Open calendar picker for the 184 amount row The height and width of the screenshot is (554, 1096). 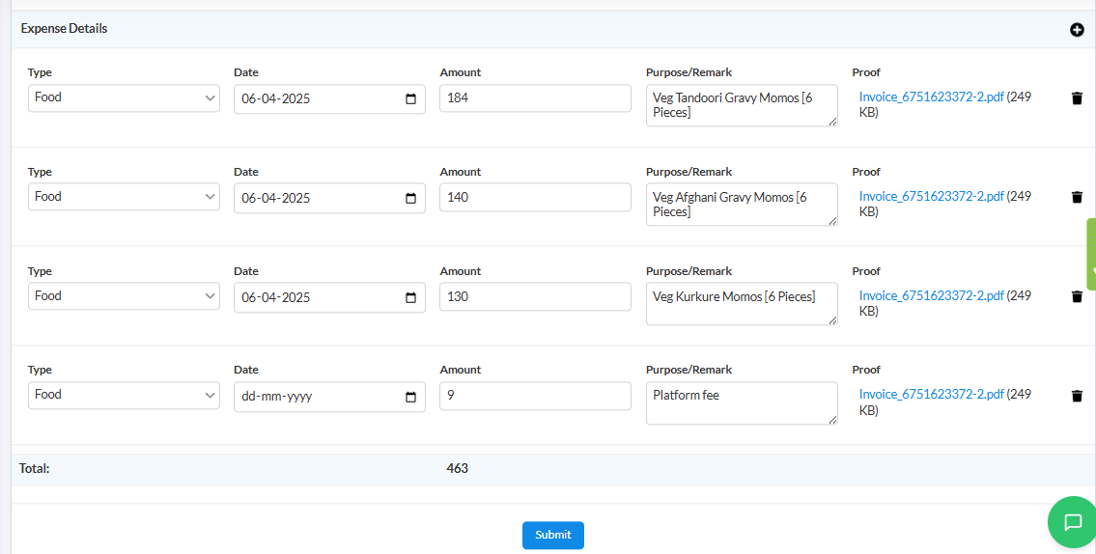pos(411,98)
